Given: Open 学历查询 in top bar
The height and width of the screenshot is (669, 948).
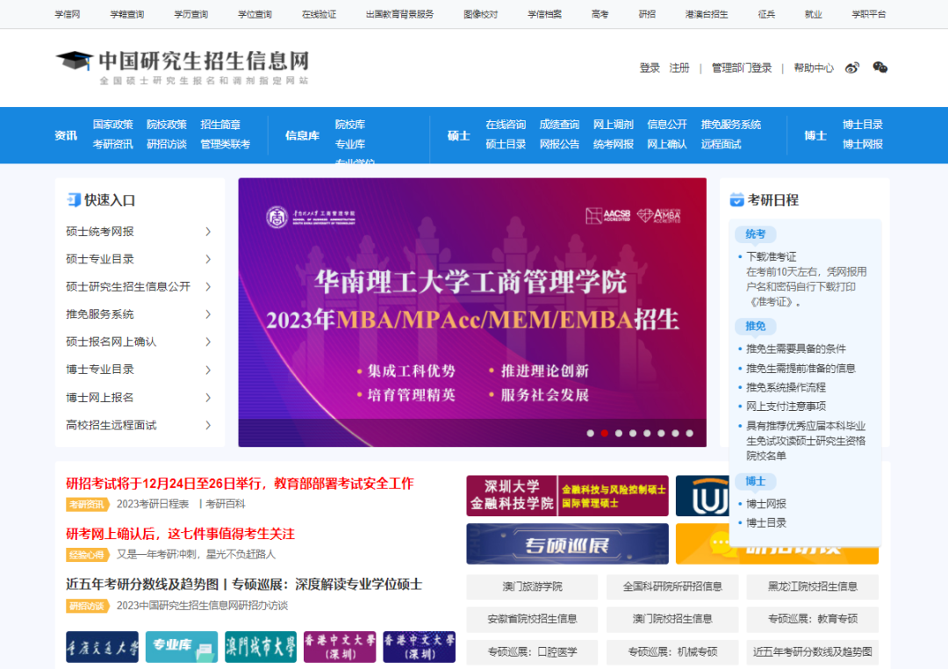Looking at the screenshot, I should [191, 15].
